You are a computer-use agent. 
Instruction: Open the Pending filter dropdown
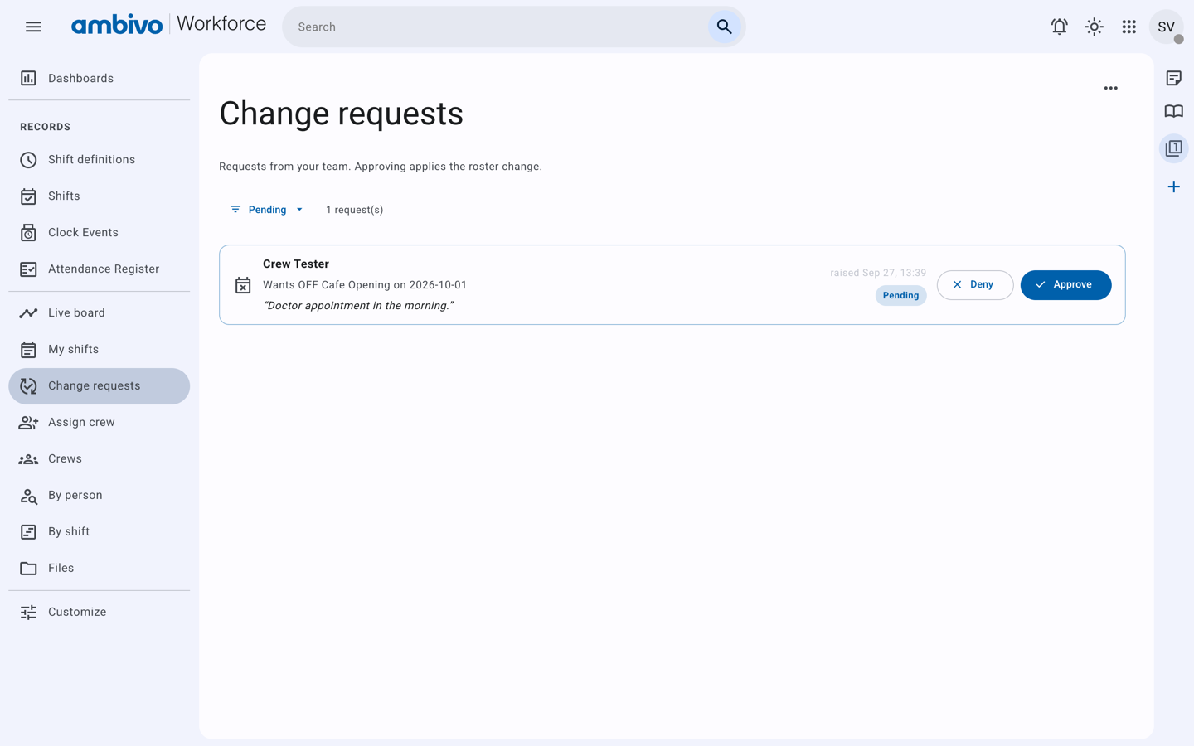[x=267, y=210]
